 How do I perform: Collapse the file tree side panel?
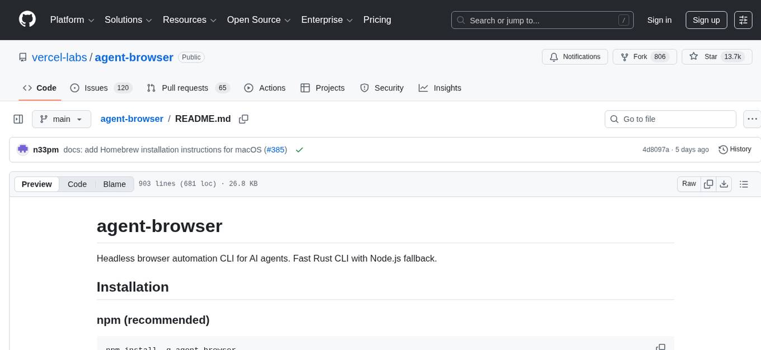18,119
